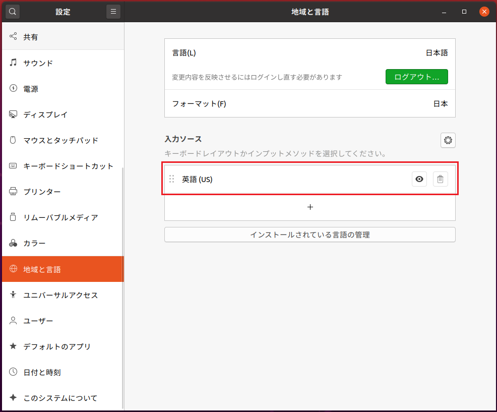Open the 言語(L) language selection row

click(x=310, y=52)
